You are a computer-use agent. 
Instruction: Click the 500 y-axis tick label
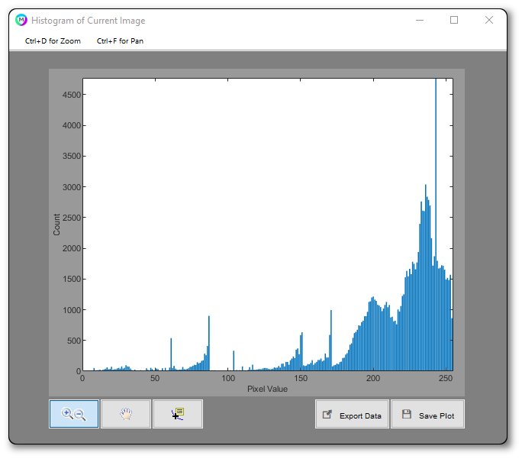(x=74, y=341)
